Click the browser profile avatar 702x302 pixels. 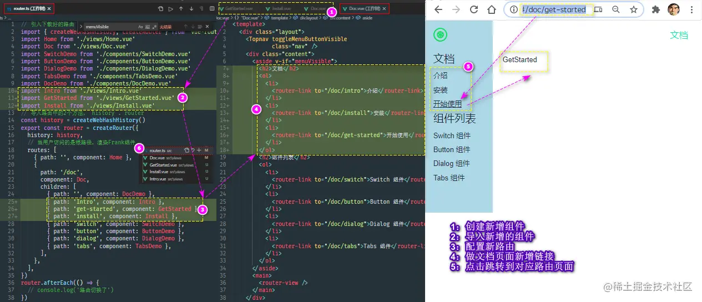pos(674,9)
